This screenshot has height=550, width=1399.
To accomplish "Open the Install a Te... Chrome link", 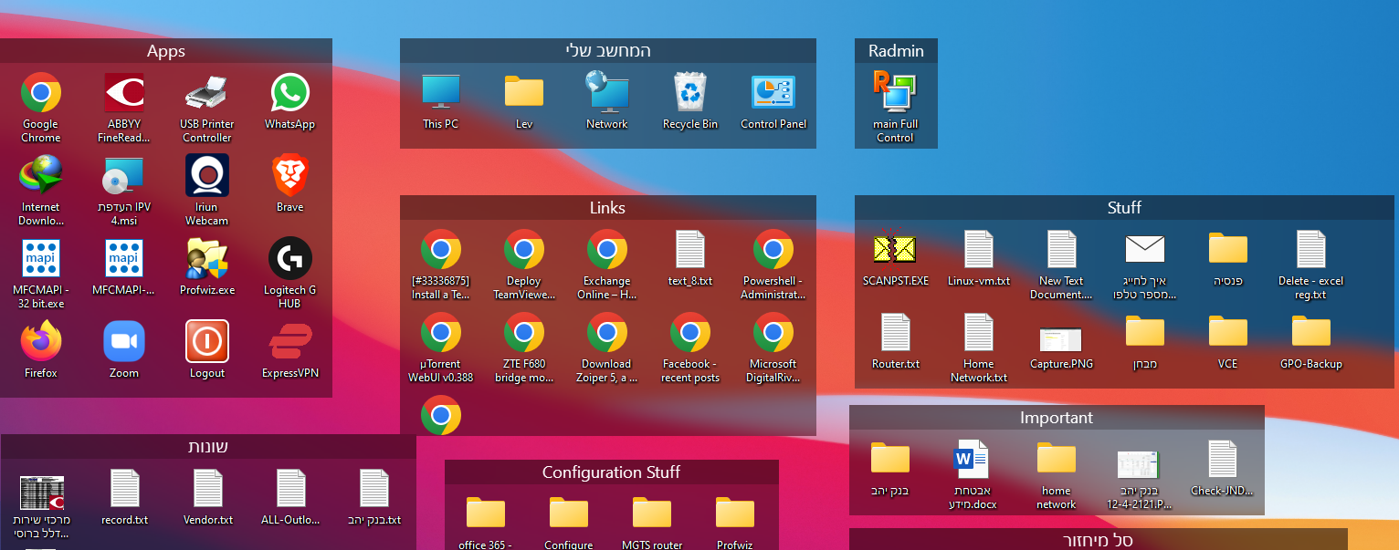I will click(x=441, y=249).
